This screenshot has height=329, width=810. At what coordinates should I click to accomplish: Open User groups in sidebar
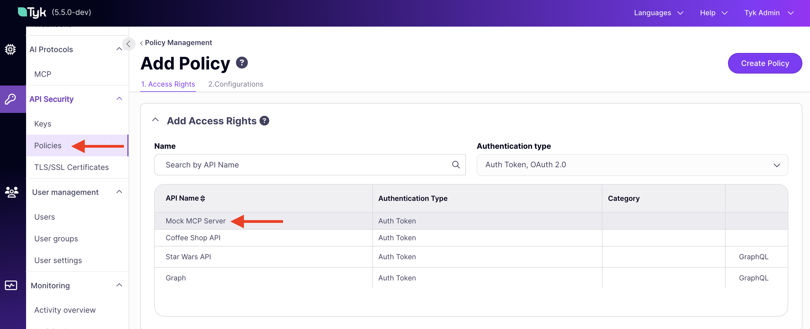point(56,239)
